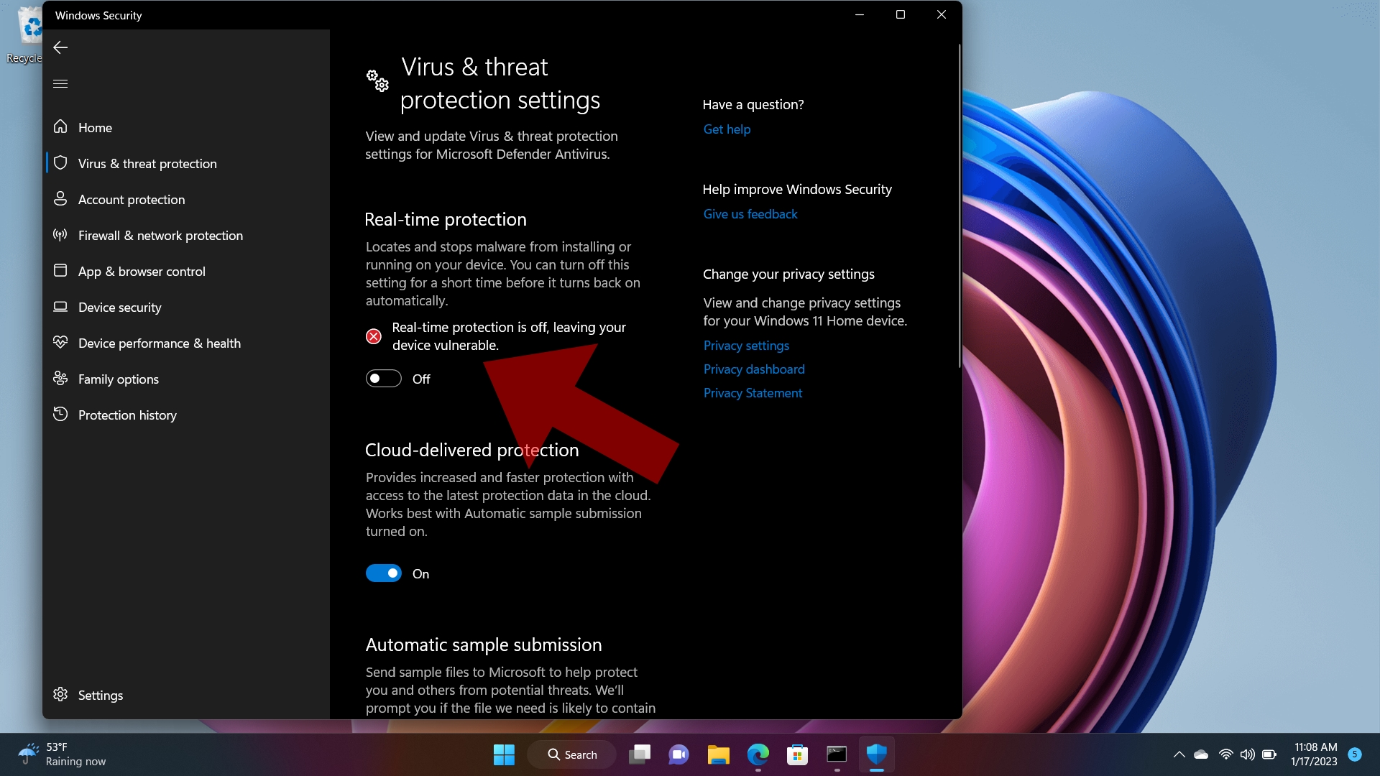
Task: Click the Protection history icon
Action: pyautogui.click(x=60, y=414)
